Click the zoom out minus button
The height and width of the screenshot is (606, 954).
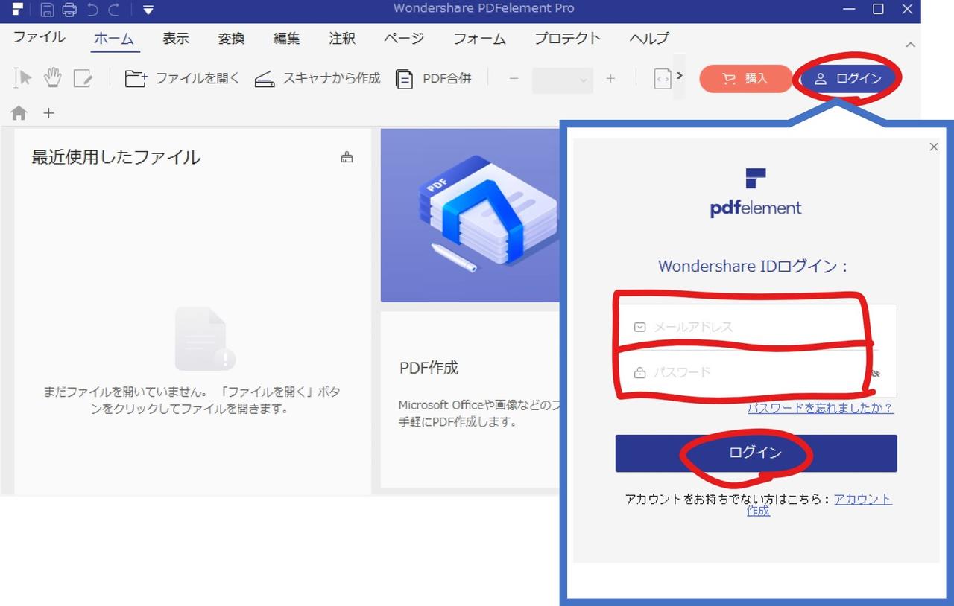point(514,78)
